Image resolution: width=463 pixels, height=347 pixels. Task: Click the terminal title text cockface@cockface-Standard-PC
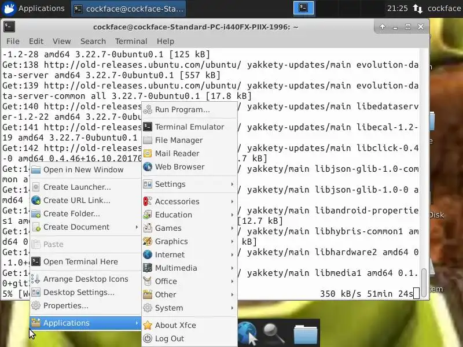[196, 27]
